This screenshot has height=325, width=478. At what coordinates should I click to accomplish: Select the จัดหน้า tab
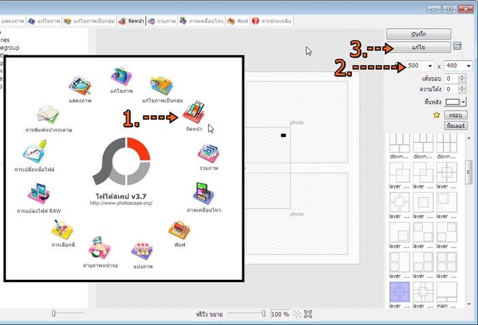pos(131,21)
